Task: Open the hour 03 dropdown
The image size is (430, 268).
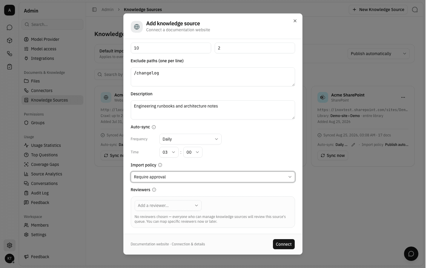Action: [x=169, y=152]
